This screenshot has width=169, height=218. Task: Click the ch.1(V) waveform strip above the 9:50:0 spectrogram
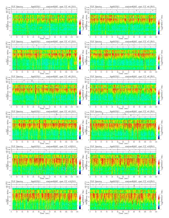(123, 115)
